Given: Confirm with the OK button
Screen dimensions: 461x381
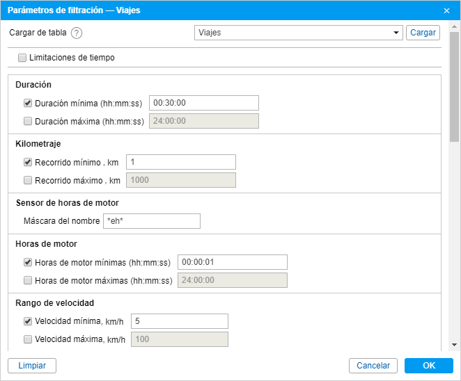Looking at the screenshot, I should coord(429,366).
